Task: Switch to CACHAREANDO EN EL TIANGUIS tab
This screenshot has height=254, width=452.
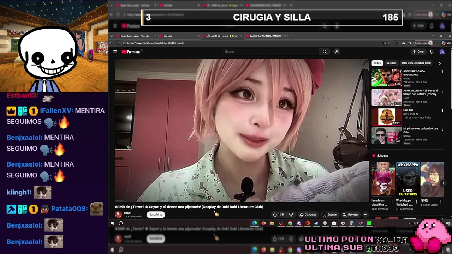Action: tap(265, 36)
